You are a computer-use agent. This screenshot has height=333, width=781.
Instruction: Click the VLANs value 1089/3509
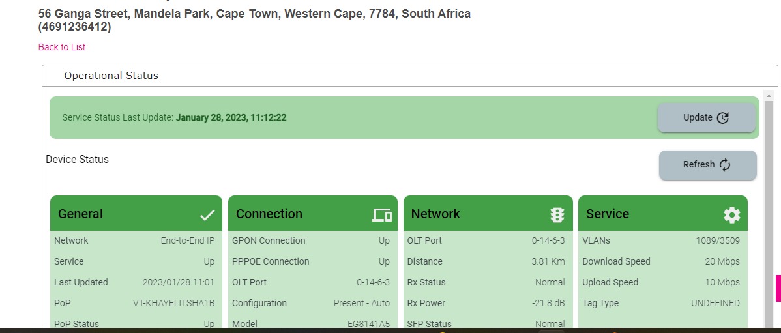pos(718,240)
